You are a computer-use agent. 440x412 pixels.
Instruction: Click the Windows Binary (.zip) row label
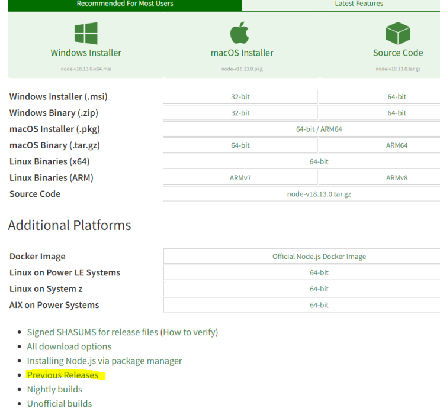click(54, 113)
